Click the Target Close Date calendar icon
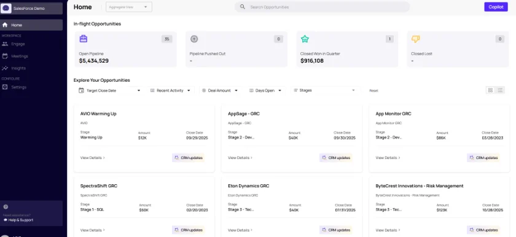The height and width of the screenshot is (237, 516). point(81,90)
